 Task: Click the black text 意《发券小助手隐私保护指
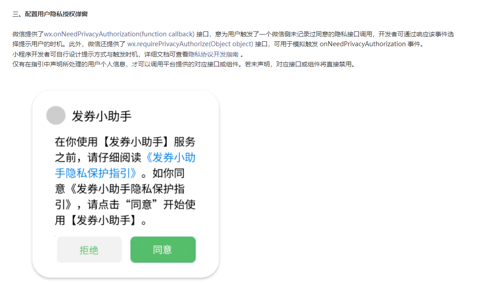click(120, 189)
